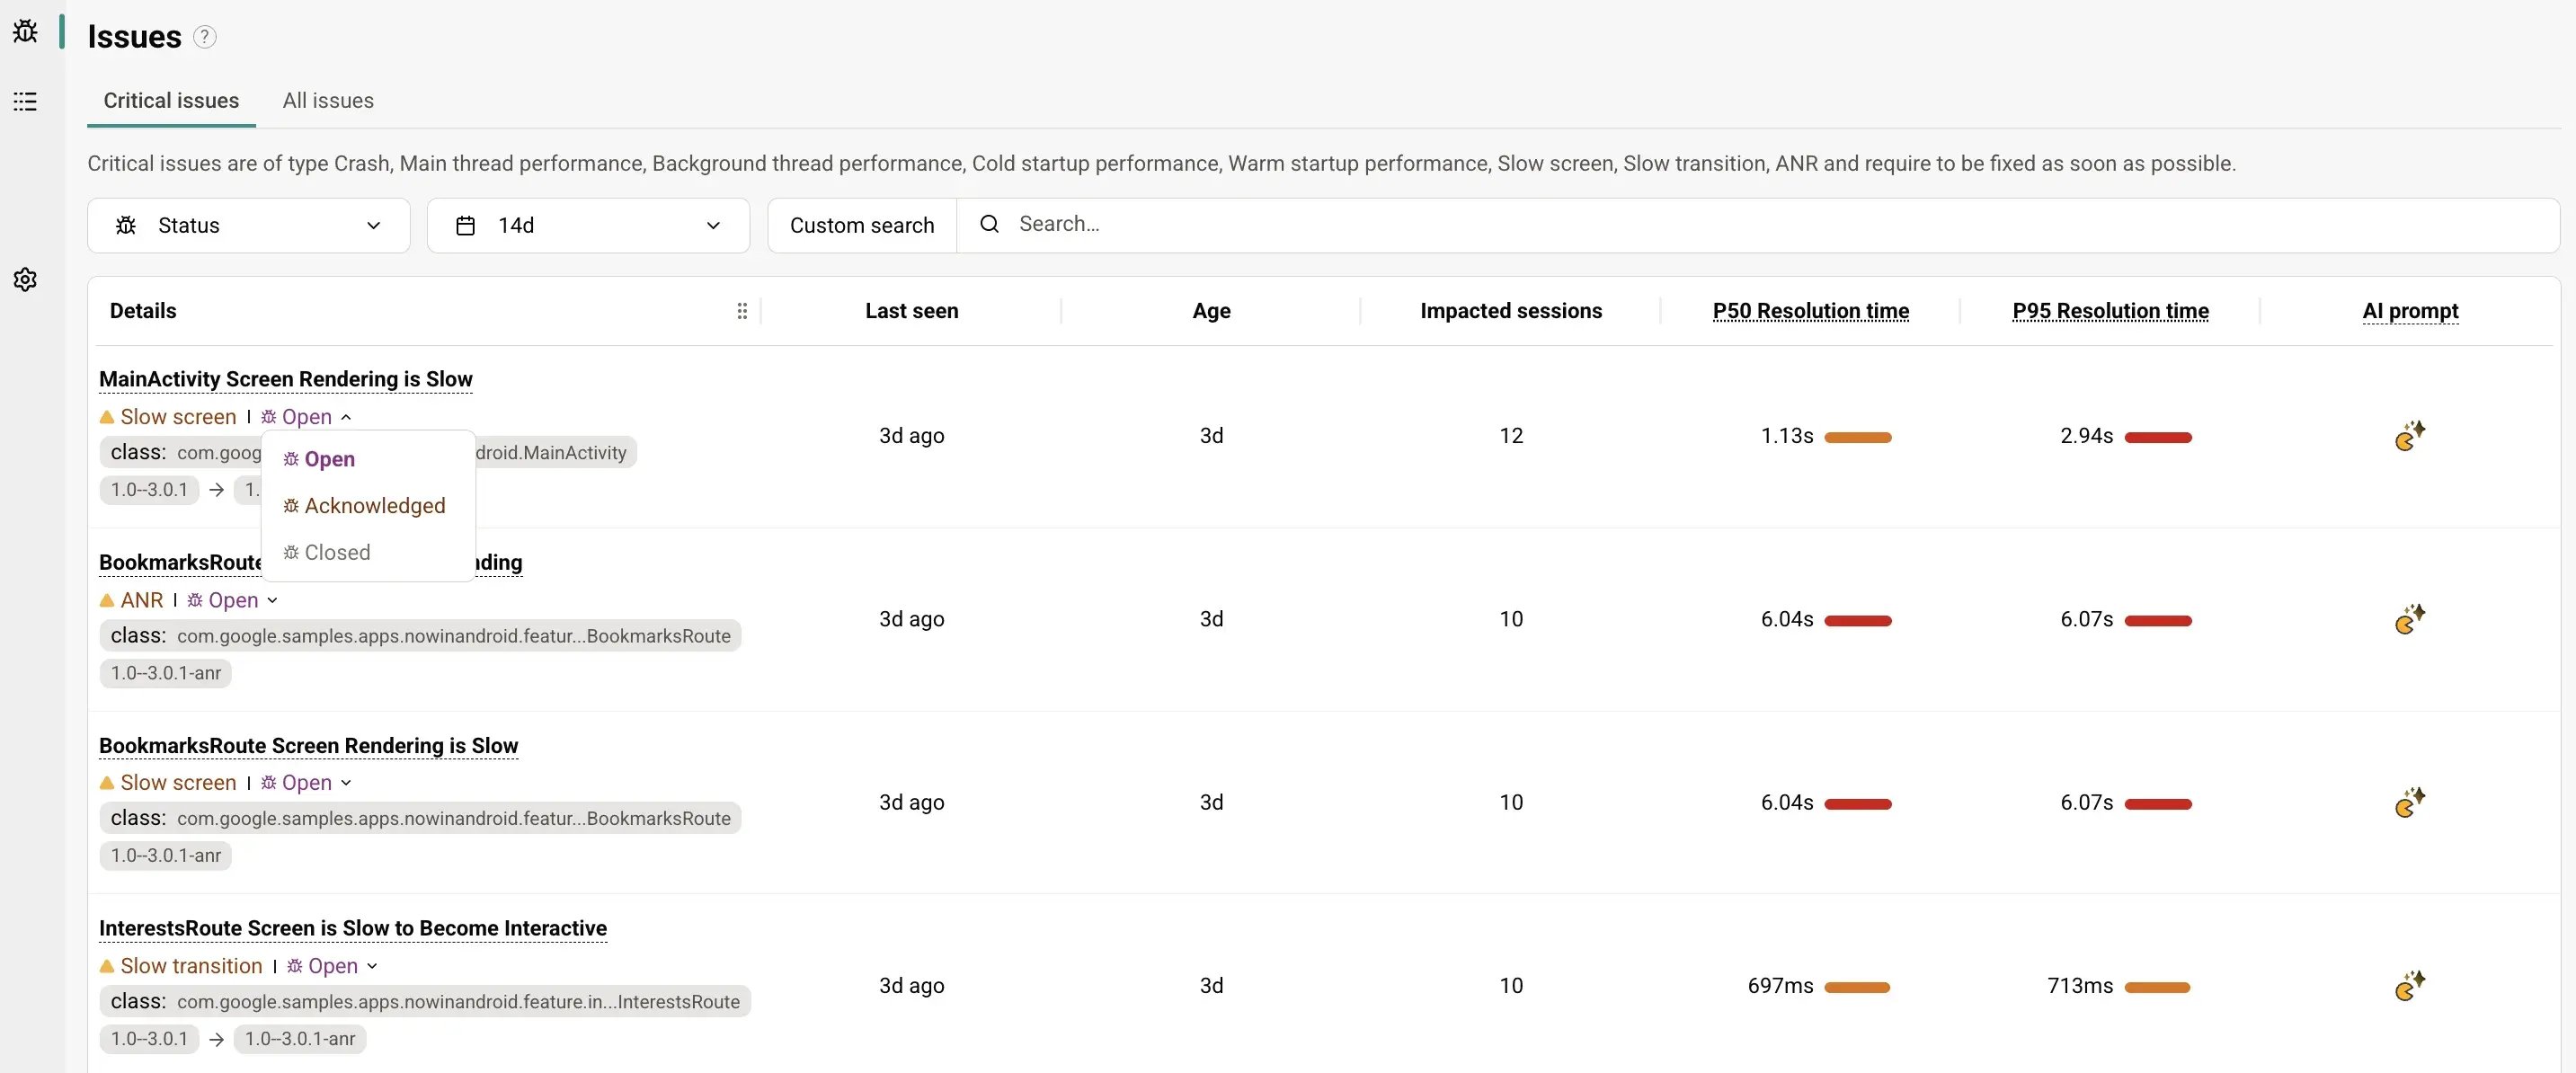2576x1073 pixels.
Task: Click the Impacted sessions column header
Action: (1511, 311)
